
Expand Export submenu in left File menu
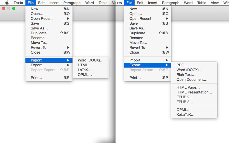49,65
